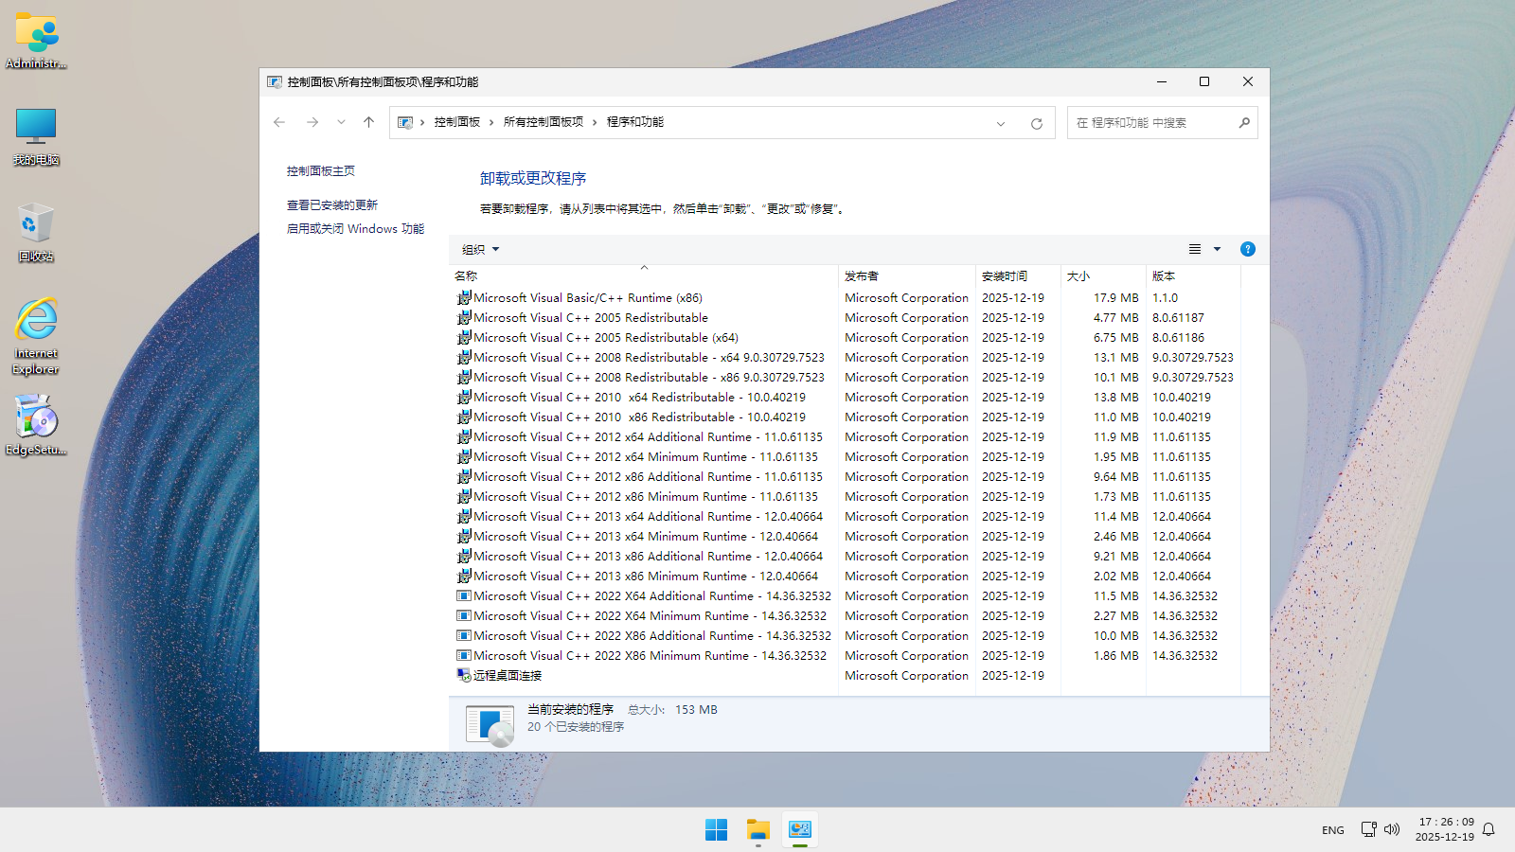1515x852 pixels.
Task: Select C++ 2010 x64 Redistributable - 10.0.40219
Action: [639, 398]
